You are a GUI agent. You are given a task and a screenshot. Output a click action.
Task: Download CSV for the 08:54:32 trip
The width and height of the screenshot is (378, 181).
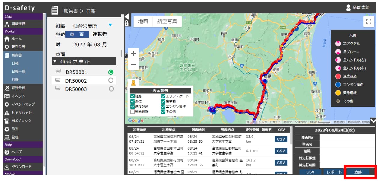pos(281,151)
